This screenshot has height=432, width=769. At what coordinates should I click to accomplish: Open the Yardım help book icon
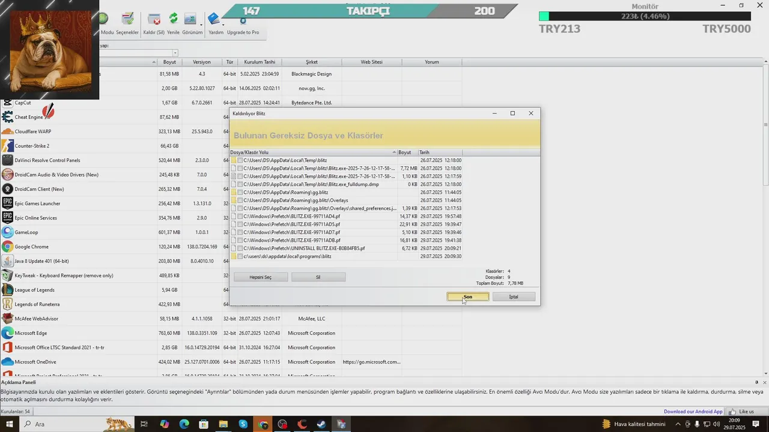coord(214,19)
